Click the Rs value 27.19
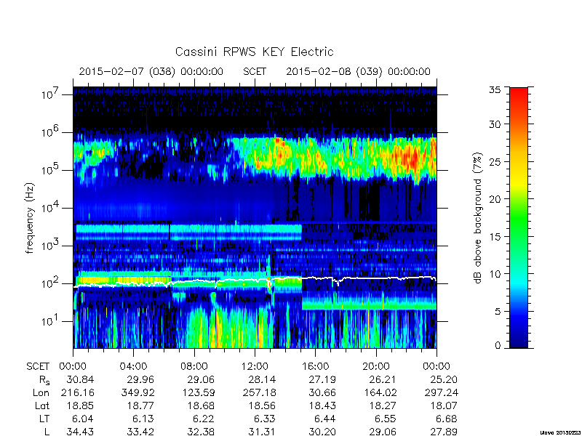 coord(322,379)
